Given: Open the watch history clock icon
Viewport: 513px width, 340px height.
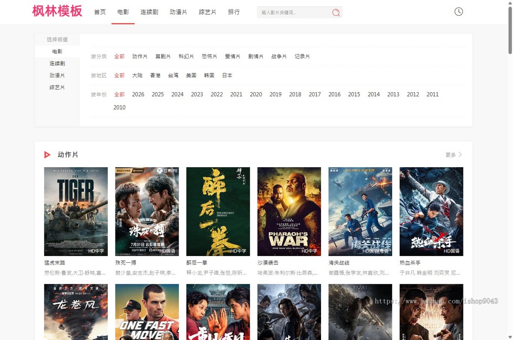Looking at the screenshot, I should pyautogui.click(x=459, y=12).
